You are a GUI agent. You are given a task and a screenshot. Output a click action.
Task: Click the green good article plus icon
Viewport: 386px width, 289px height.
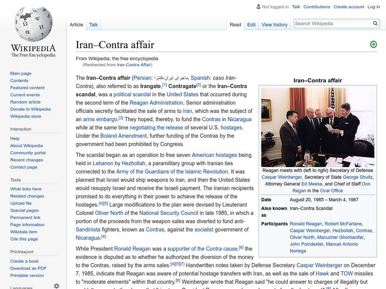[373, 44]
